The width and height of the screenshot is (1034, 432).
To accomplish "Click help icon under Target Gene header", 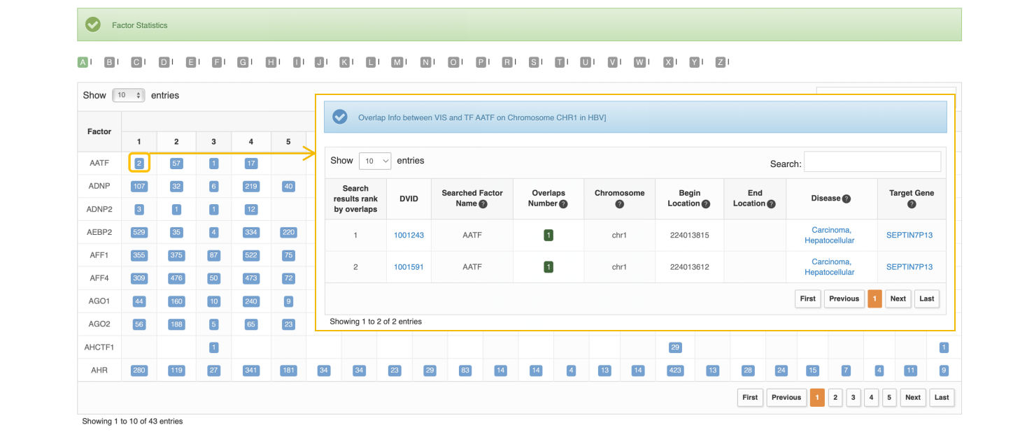I will pos(912,205).
